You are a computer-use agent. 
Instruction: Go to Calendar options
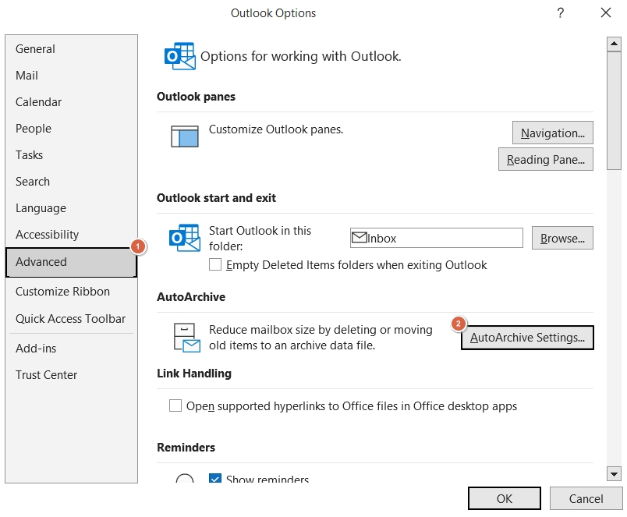pyautogui.click(x=71, y=102)
